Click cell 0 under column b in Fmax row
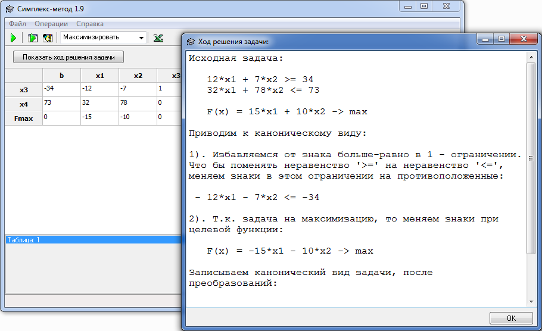This screenshot has width=542, height=331. pos(61,118)
